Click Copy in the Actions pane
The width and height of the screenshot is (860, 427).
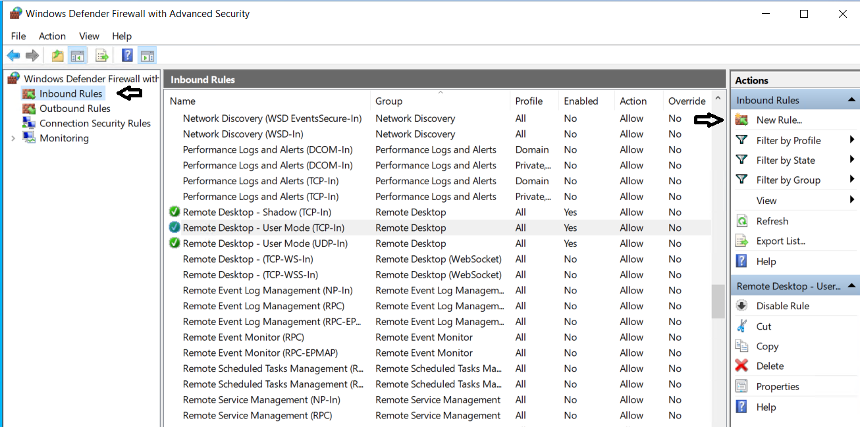[x=767, y=346]
